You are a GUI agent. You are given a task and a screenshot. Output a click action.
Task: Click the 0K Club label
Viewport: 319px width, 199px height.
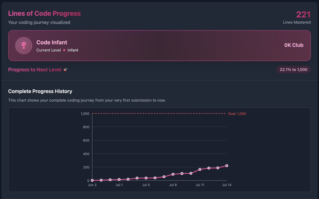pyautogui.click(x=294, y=45)
